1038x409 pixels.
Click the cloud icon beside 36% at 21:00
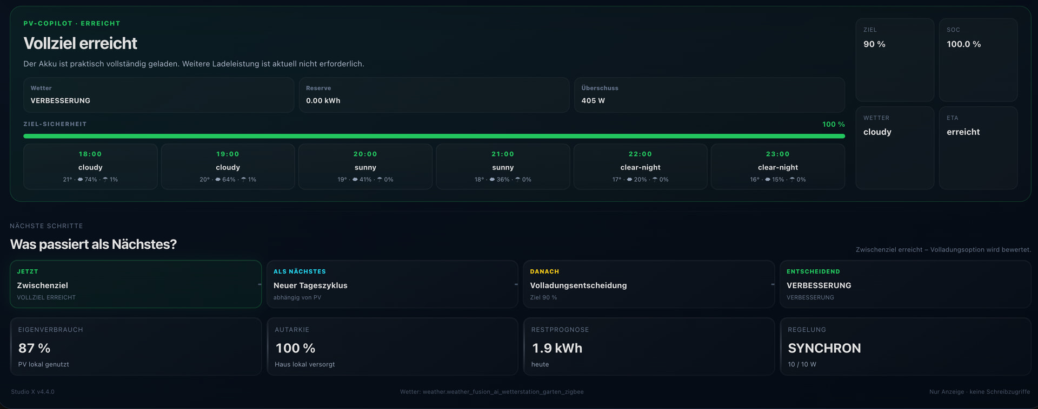[493, 180]
